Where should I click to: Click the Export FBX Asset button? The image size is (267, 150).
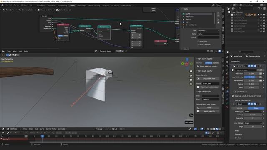[x=208, y=79]
